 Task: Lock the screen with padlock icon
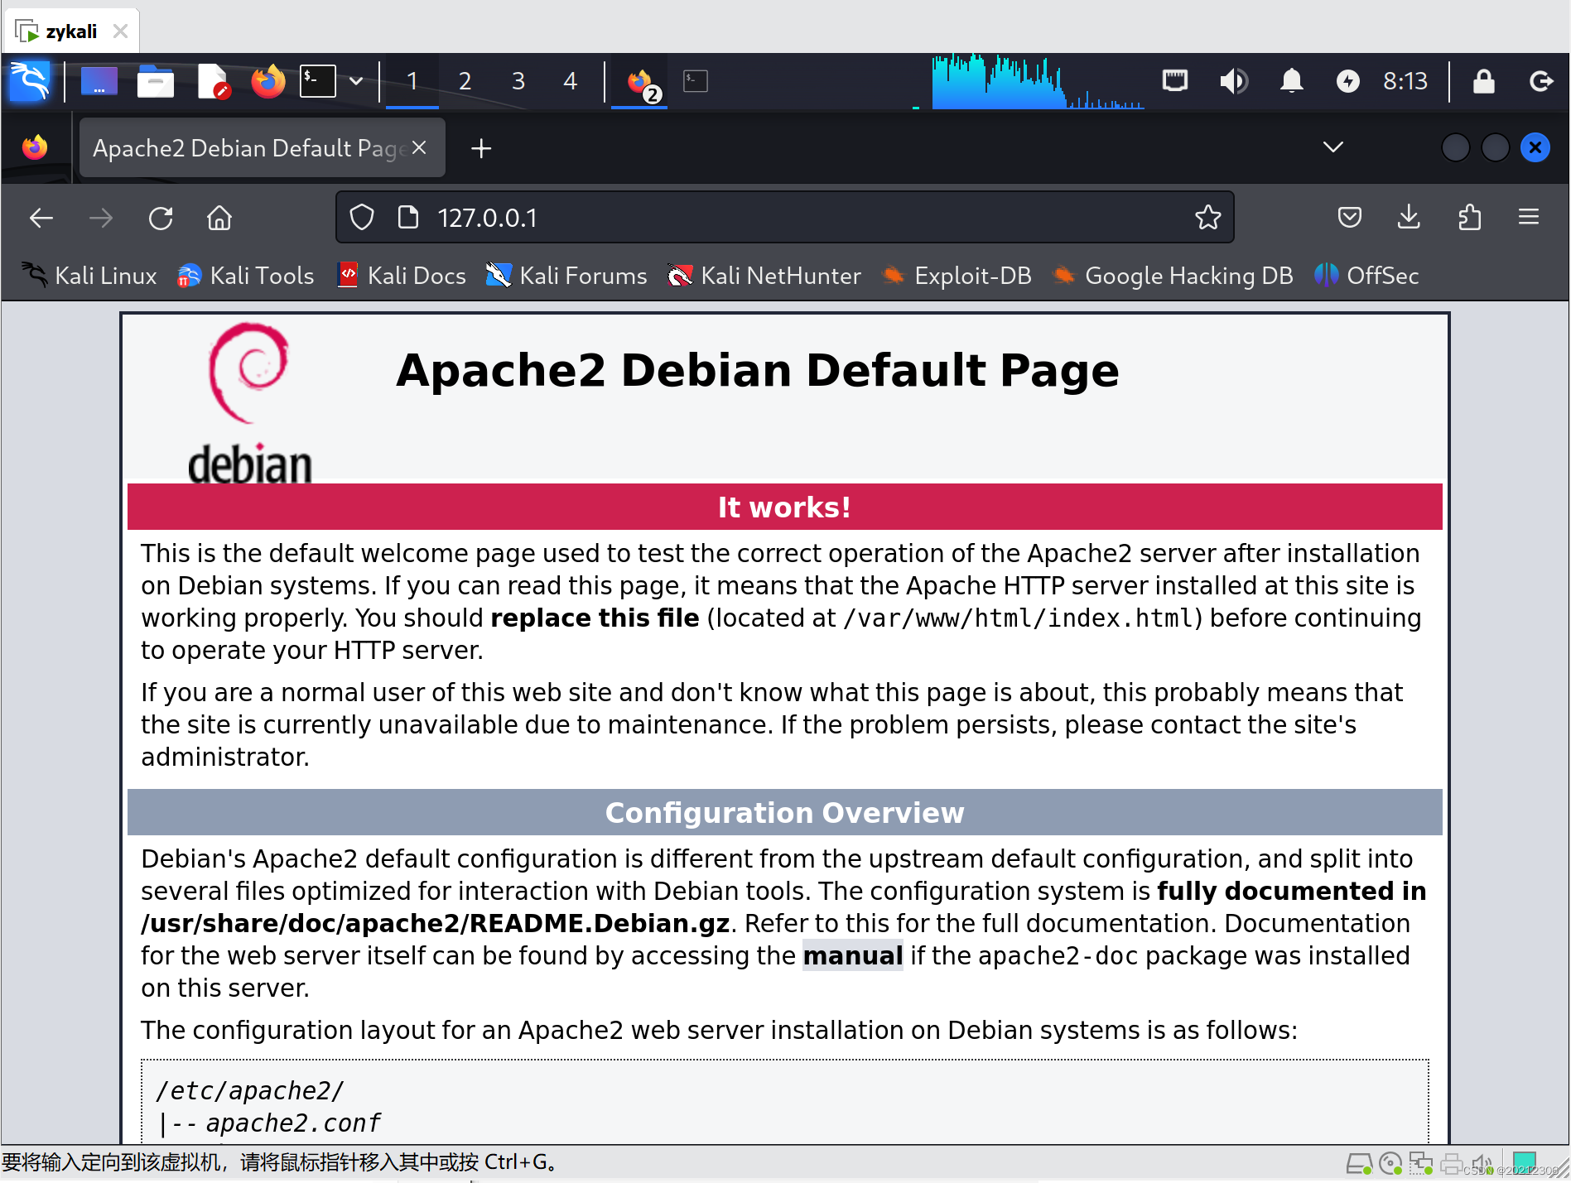pyautogui.click(x=1483, y=81)
